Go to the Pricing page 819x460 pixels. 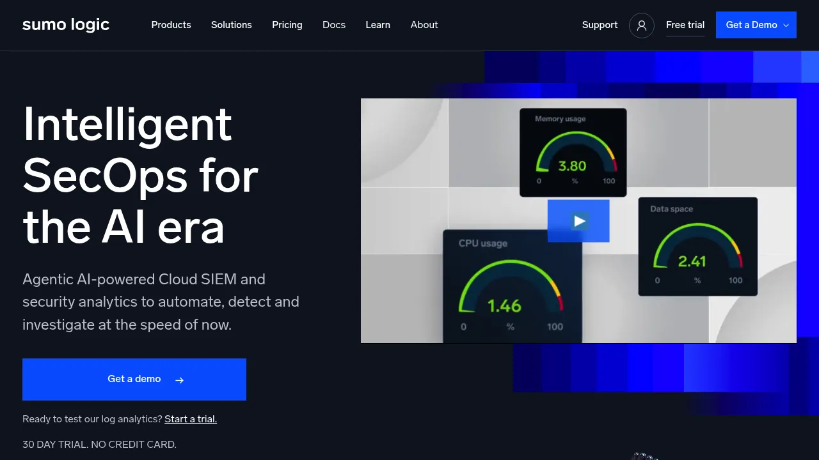(287, 25)
